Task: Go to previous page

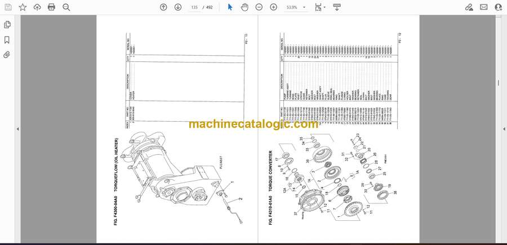Action: (163, 7)
